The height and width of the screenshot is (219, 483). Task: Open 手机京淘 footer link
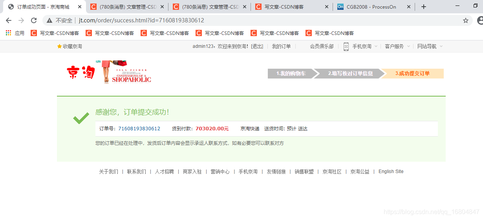248,172
